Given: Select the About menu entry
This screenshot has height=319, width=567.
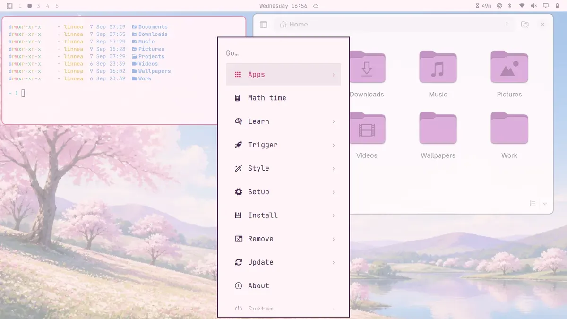Looking at the screenshot, I should click(x=283, y=286).
